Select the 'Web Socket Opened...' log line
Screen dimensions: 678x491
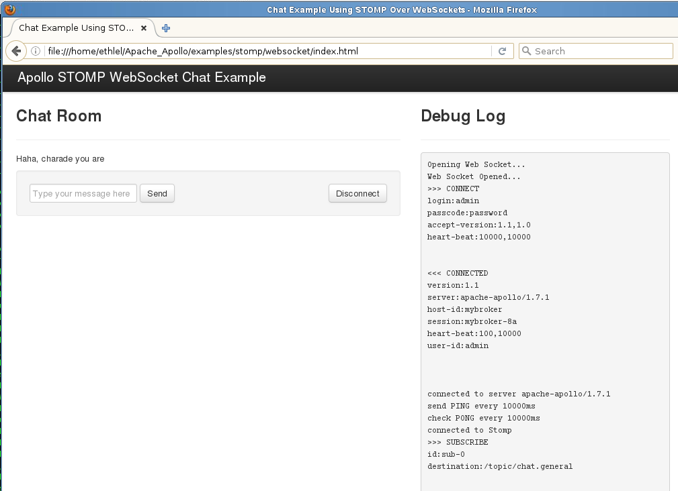[474, 176]
